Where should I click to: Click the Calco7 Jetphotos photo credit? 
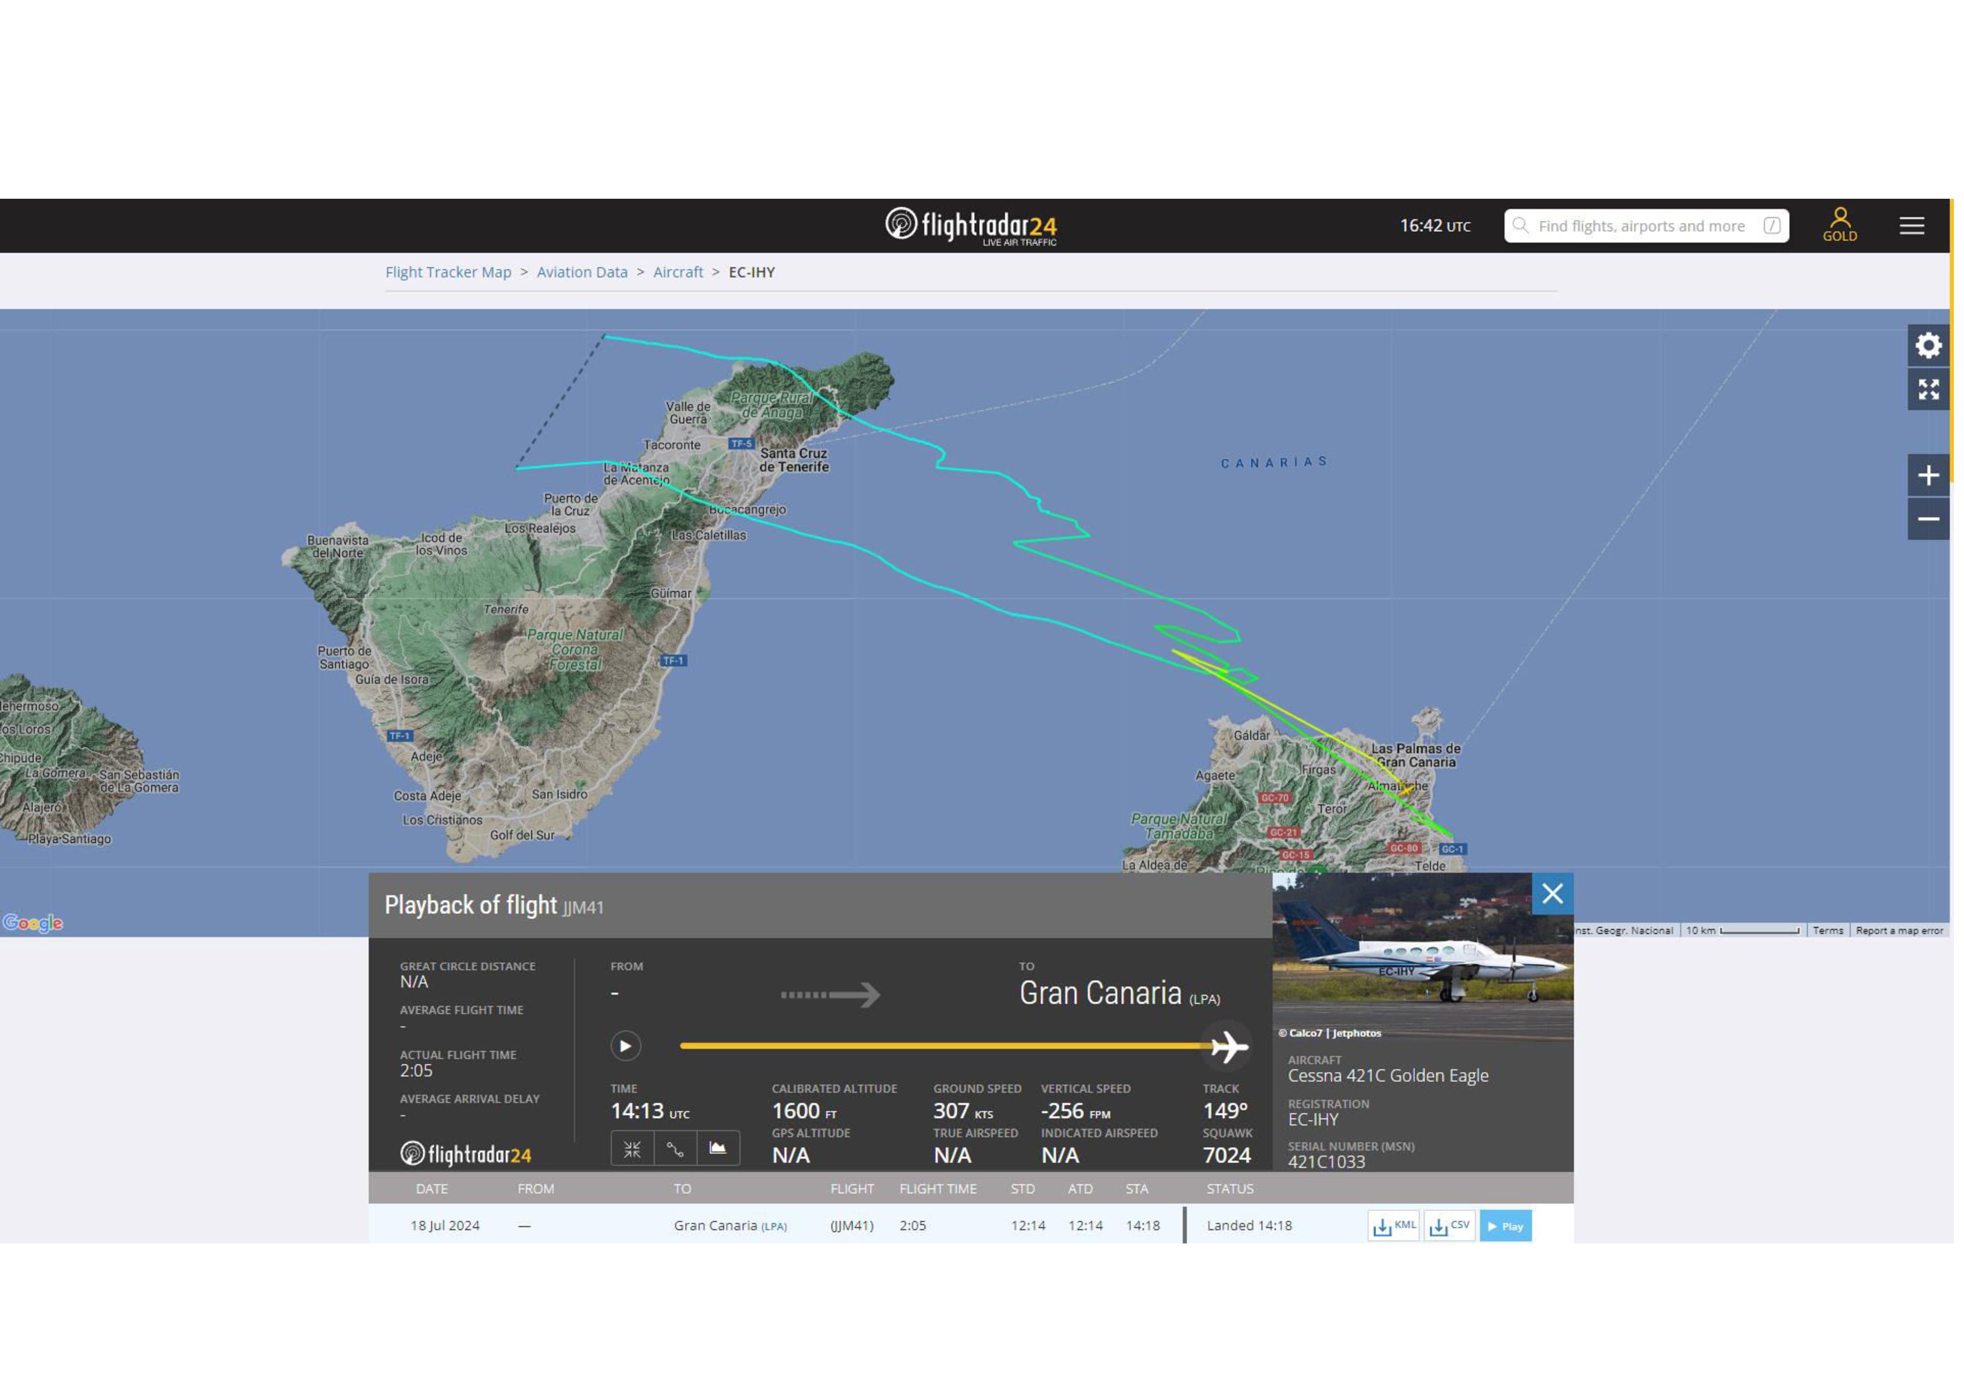coord(1330,1033)
